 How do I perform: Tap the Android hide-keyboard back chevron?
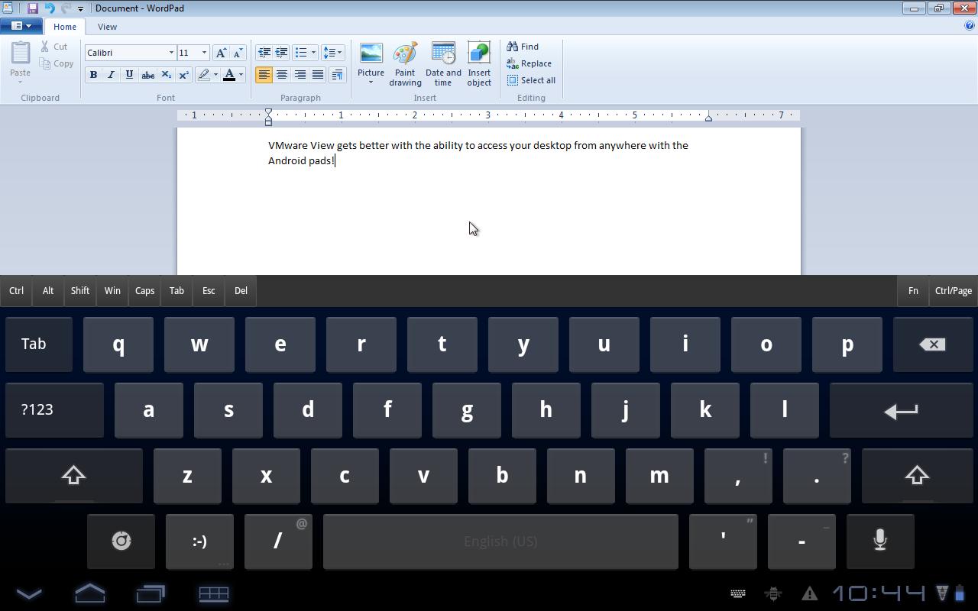[x=29, y=593]
